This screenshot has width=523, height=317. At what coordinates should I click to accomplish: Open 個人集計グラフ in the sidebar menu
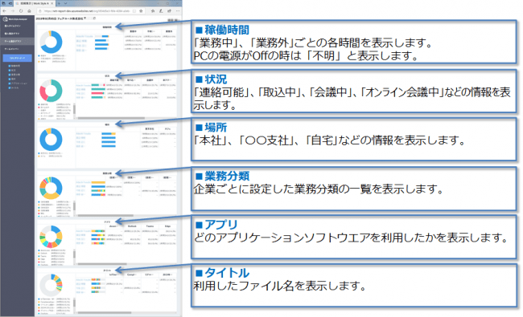point(12,34)
